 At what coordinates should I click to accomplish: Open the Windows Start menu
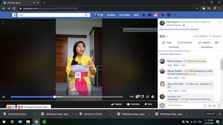point(4,122)
